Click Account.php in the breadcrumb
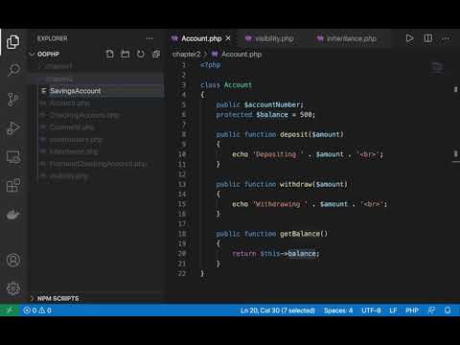Image resolution: width=460 pixels, height=345 pixels. 241,55
